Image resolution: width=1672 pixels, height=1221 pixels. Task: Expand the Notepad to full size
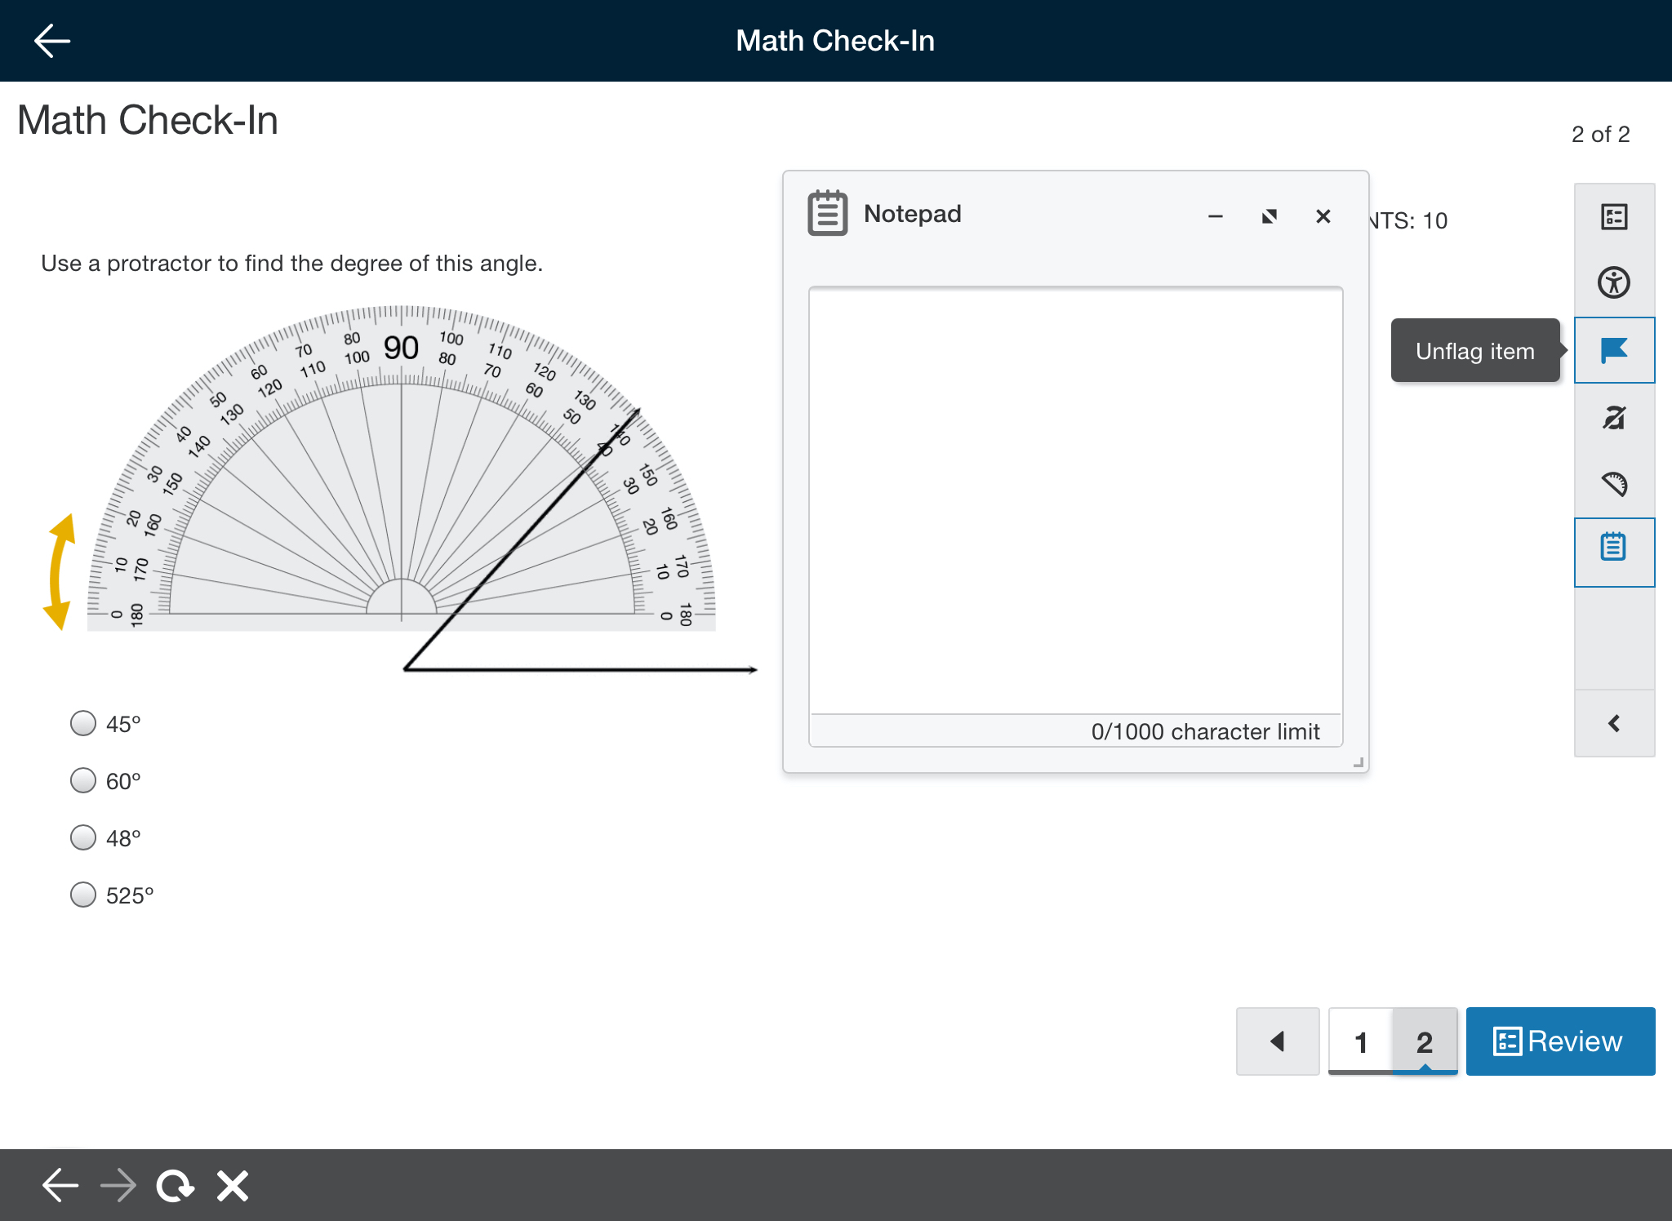[x=1269, y=216]
